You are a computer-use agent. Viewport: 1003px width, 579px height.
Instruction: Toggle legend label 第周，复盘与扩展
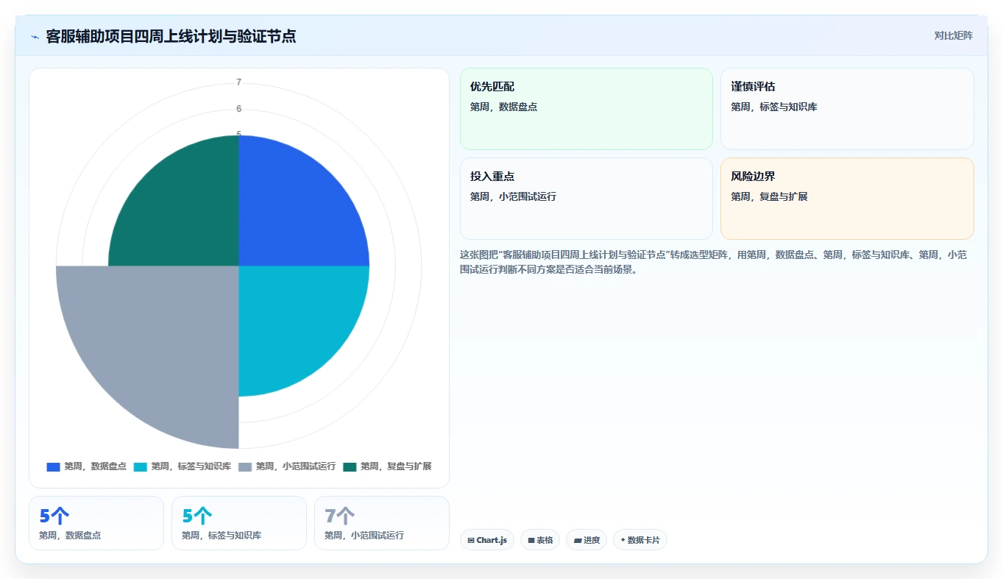[396, 466]
